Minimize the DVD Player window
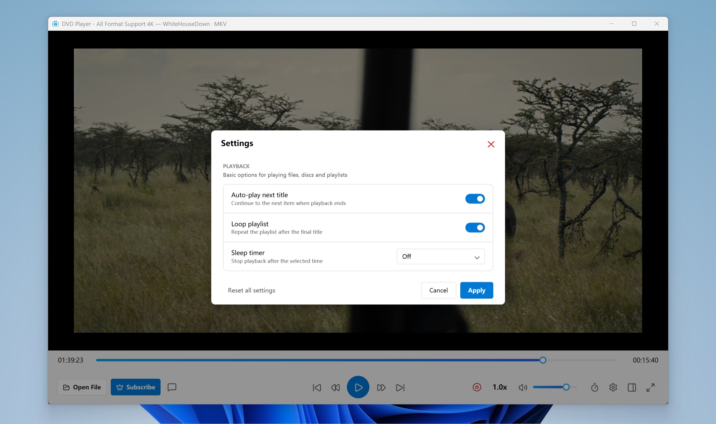This screenshot has height=424, width=716. tap(611, 24)
